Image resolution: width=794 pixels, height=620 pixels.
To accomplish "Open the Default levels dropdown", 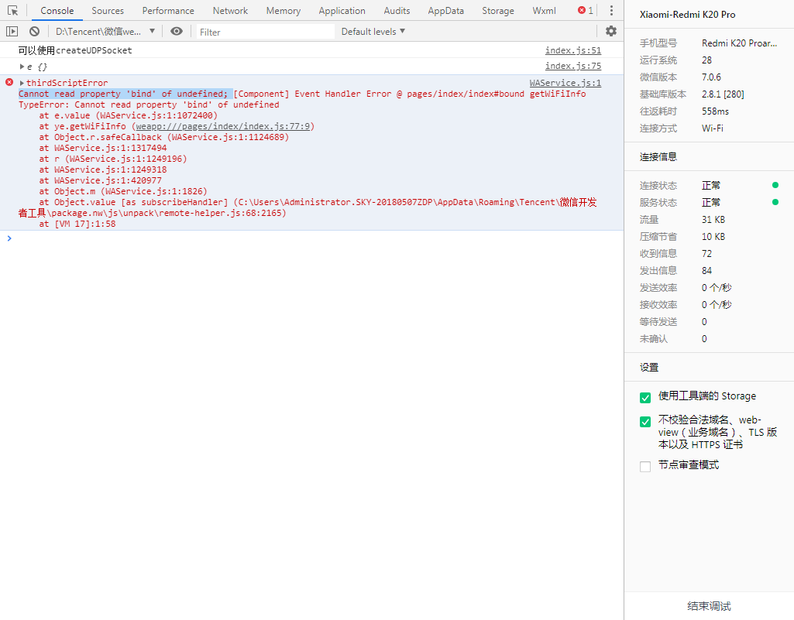I will coord(373,32).
